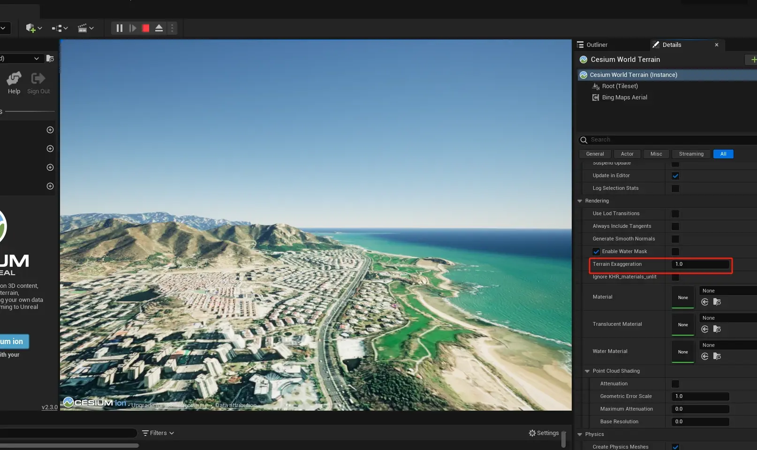The image size is (757, 450).
Task: Open play options three-dot menu
Action: pyautogui.click(x=172, y=28)
